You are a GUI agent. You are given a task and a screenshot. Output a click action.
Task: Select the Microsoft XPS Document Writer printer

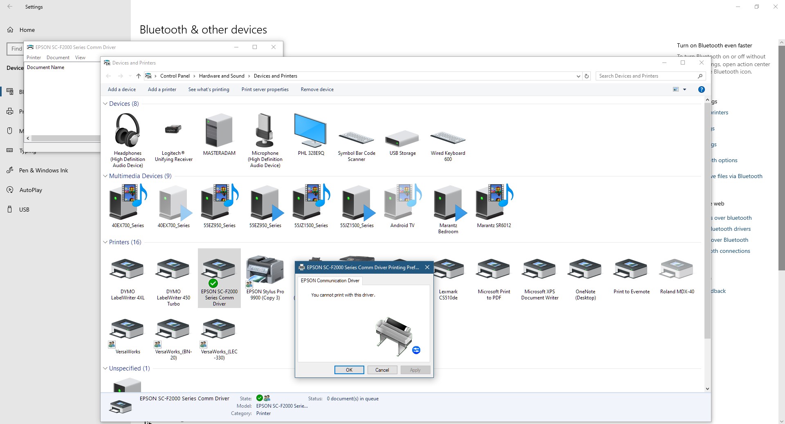[x=540, y=280]
